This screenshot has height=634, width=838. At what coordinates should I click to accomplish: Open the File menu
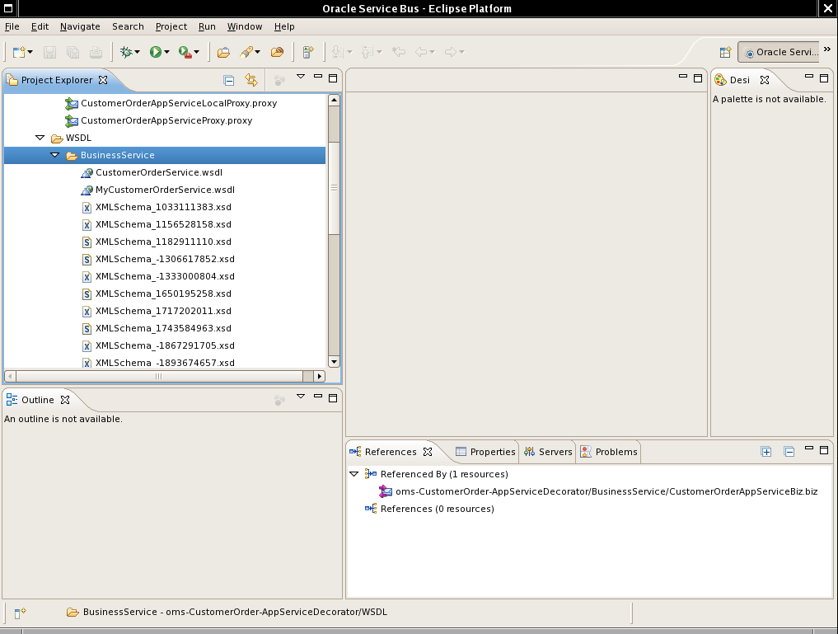pos(12,26)
